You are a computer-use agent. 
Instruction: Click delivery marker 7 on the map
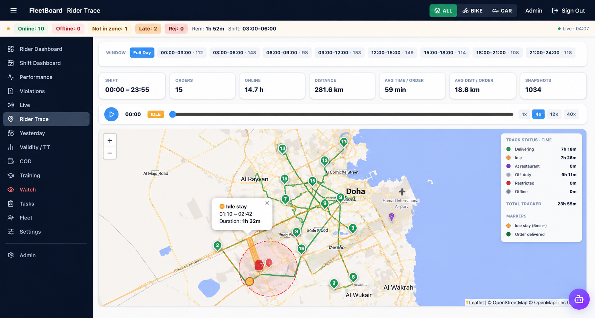pyautogui.click(x=285, y=199)
